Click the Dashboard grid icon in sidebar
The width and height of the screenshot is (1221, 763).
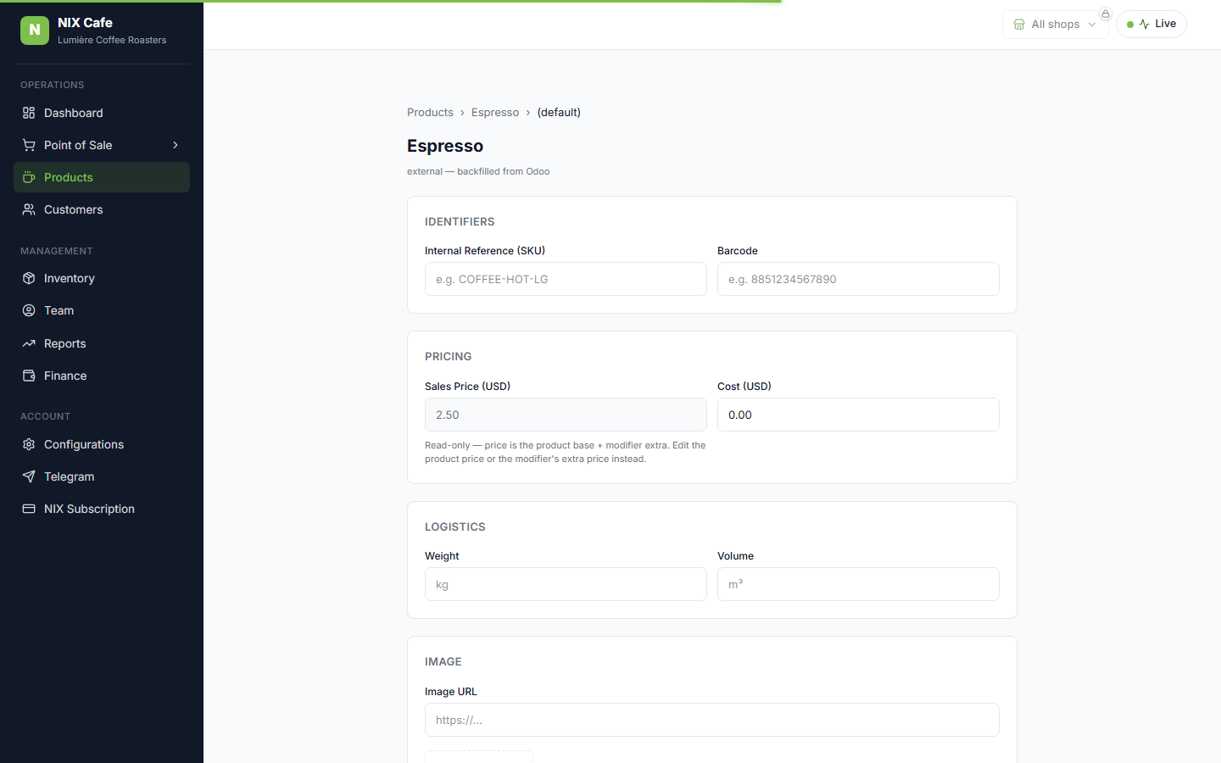[x=29, y=113]
